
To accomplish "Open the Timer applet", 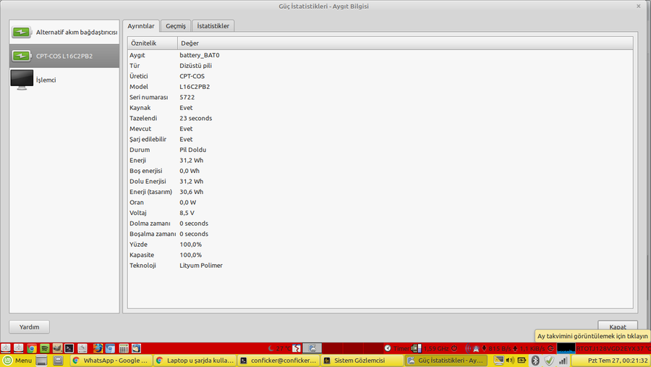I will pyautogui.click(x=396, y=348).
